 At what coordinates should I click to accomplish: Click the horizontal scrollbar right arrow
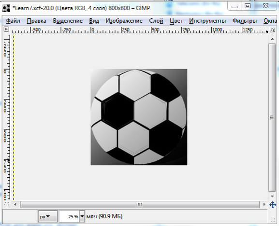pyautogui.click(x=264, y=204)
